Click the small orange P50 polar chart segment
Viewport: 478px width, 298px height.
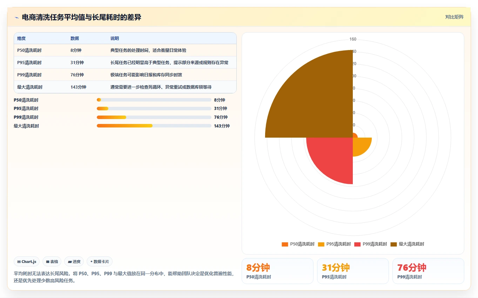point(355,136)
